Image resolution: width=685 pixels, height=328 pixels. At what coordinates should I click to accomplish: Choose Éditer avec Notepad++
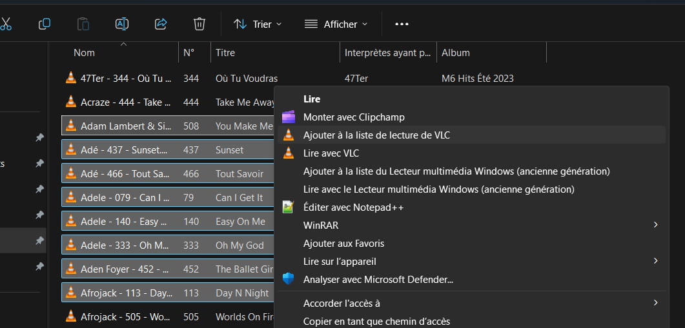[471, 207]
